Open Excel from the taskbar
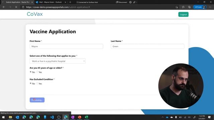Image resolution: width=214 pixels, height=120 pixels. 87,117
